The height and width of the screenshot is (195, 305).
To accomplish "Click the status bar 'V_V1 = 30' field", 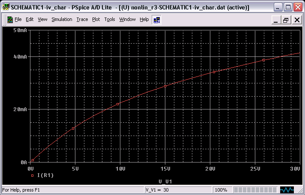I will point(178,190).
